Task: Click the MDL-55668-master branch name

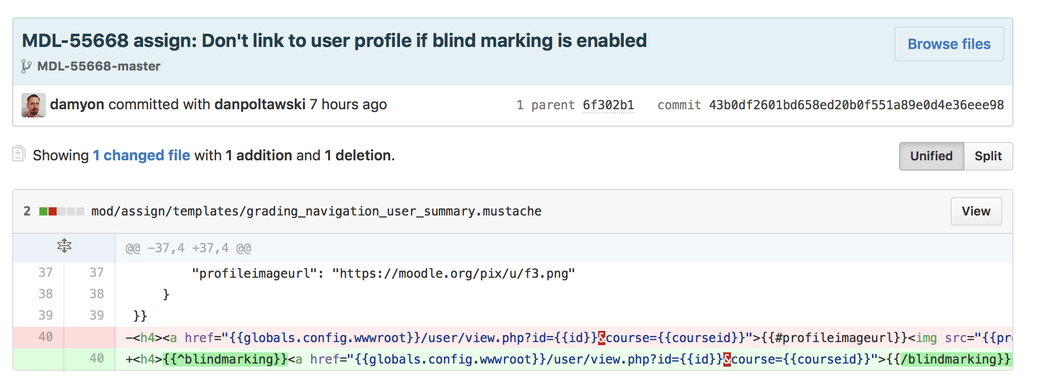Action: (x=99, y=66)
